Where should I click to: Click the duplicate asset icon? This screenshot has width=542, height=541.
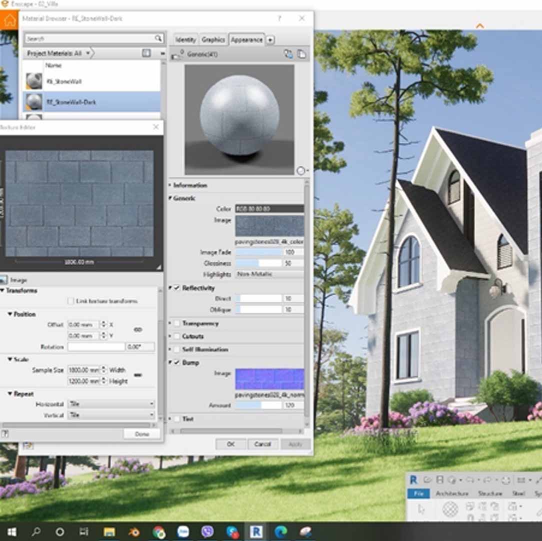tap(301, 54)
